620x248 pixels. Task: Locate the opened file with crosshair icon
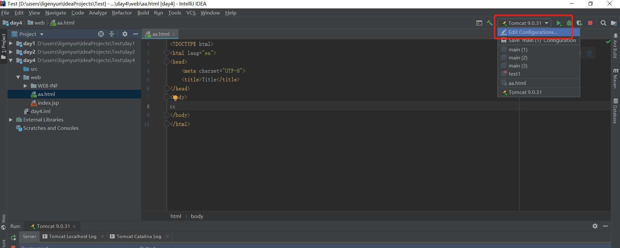101,34
